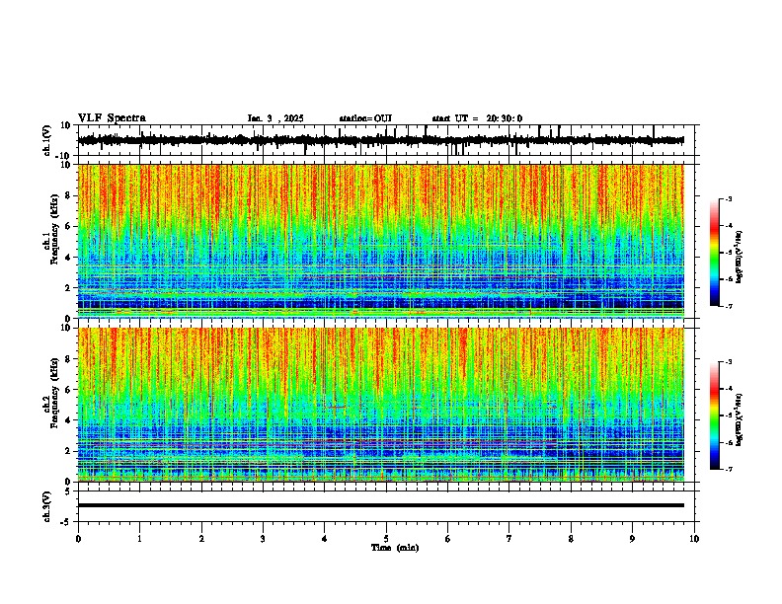Click the "-7" label below ch.2 color bar
The width and height of the screenshot is (782, 604).
pos(728,469)
